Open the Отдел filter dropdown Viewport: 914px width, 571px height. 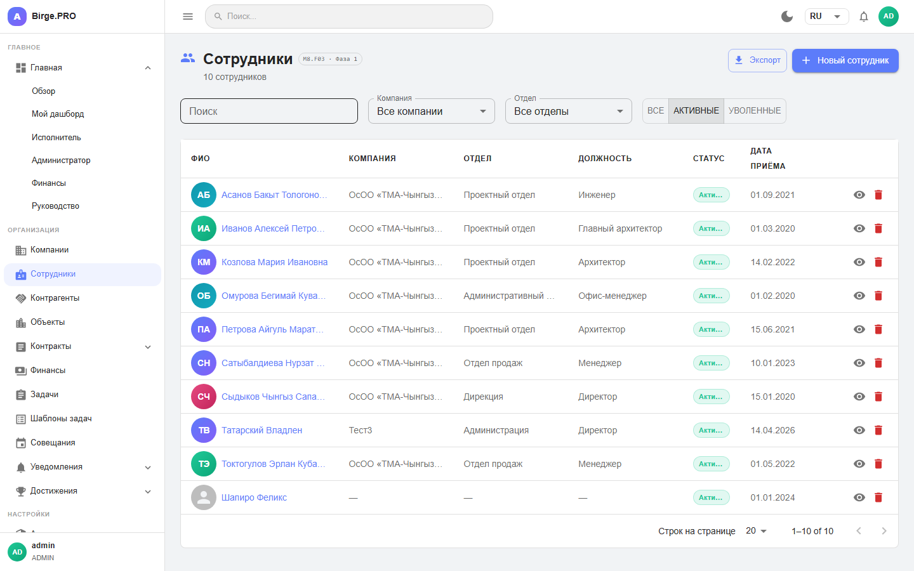(568, 112)
